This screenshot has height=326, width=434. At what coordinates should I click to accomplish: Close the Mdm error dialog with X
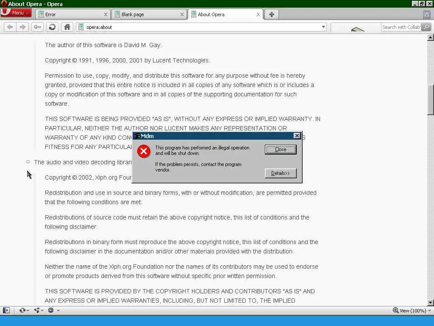point(297,135)
